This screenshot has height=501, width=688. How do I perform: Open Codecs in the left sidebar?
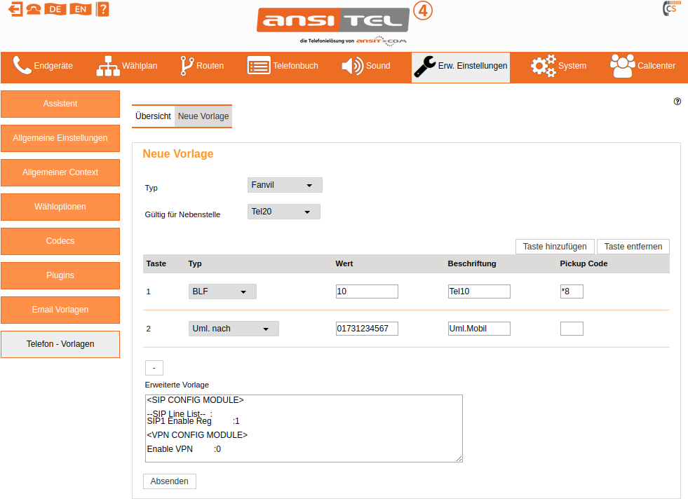pyautogui.click(x=60, y=241)
